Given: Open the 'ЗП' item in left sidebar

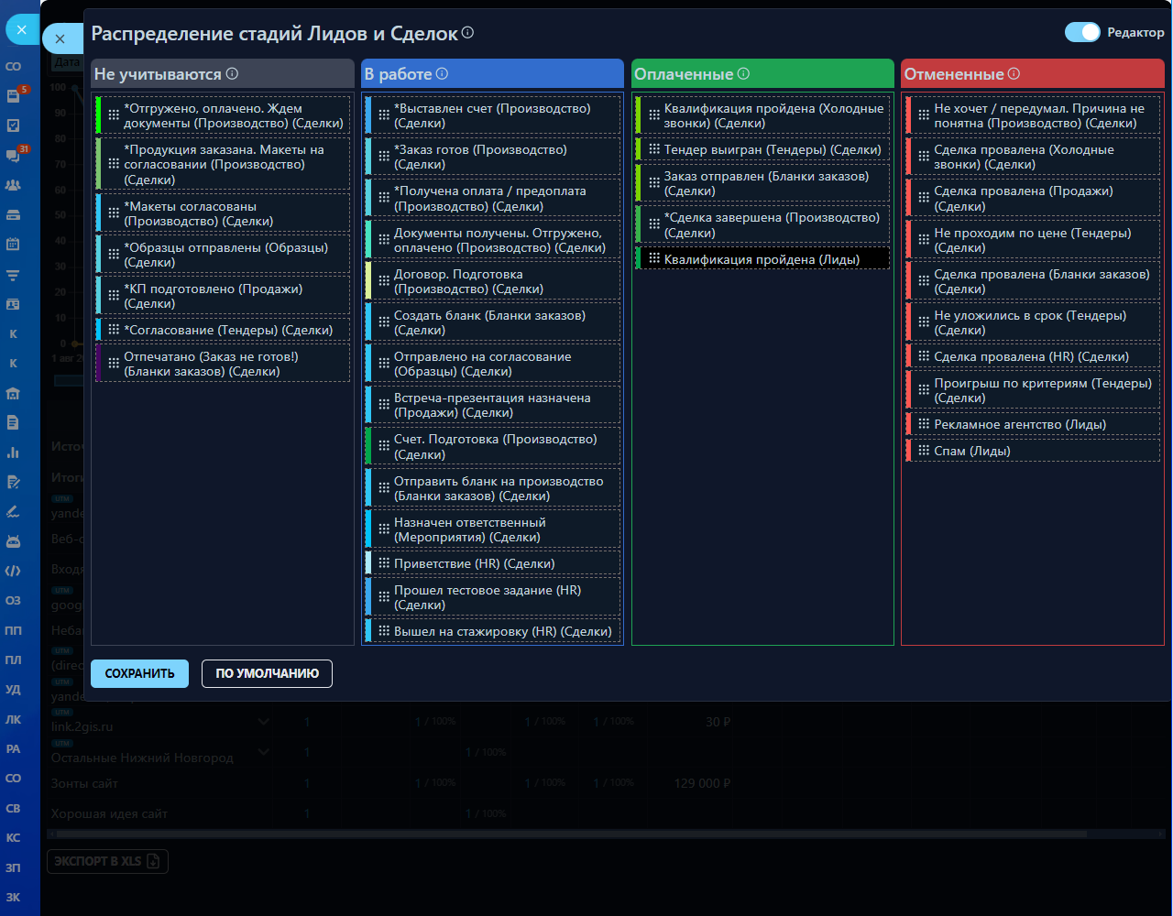Looking at the screenshot, I should (13, 867).
